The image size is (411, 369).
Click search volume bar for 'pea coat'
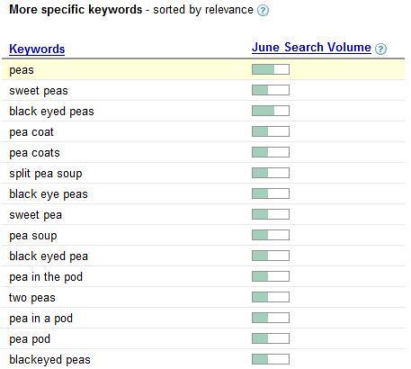271,131
